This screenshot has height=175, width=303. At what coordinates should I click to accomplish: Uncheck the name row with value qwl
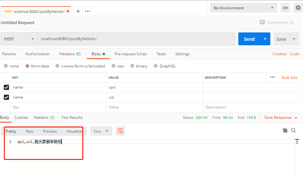[x=6, y=87]
